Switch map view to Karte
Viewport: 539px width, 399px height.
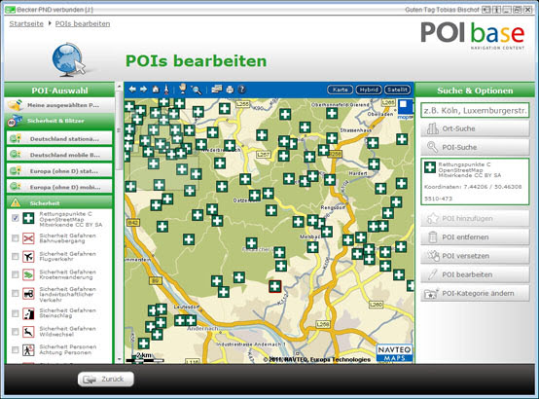click(x=340, y=90)
